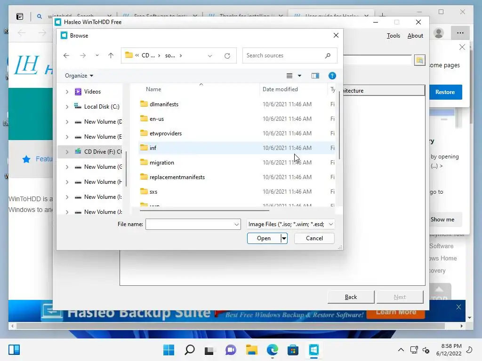Select the replacementmanifests folder

(x=177, y=177)
